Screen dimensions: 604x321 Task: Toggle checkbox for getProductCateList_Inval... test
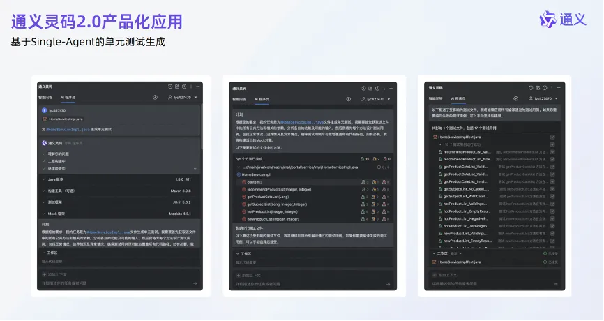click(x=552, y=181)
